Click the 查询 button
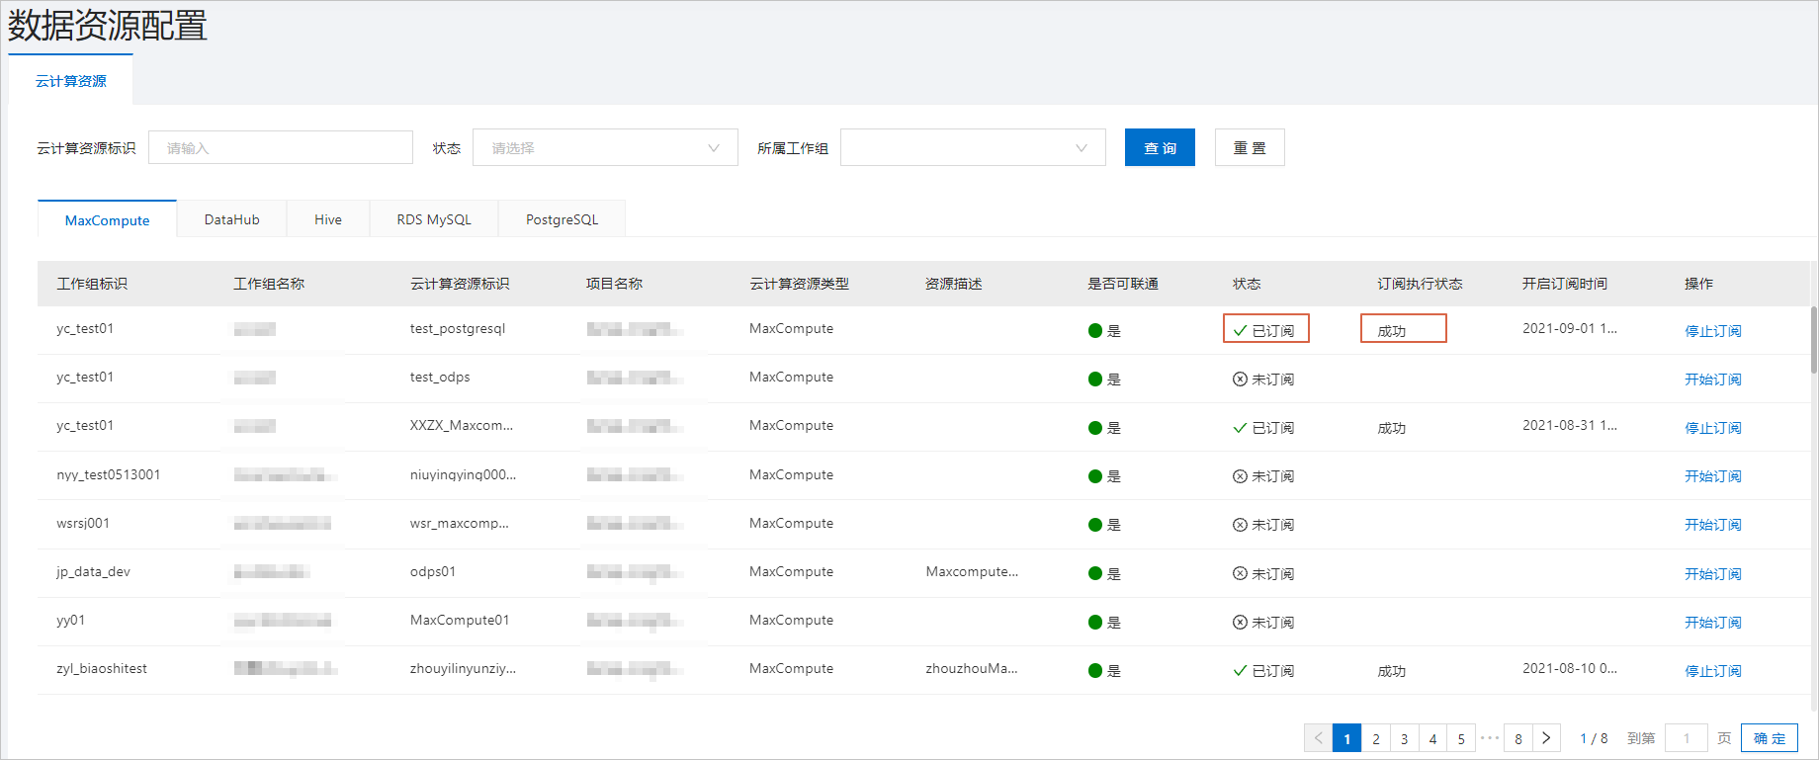 pos(1160,147)
